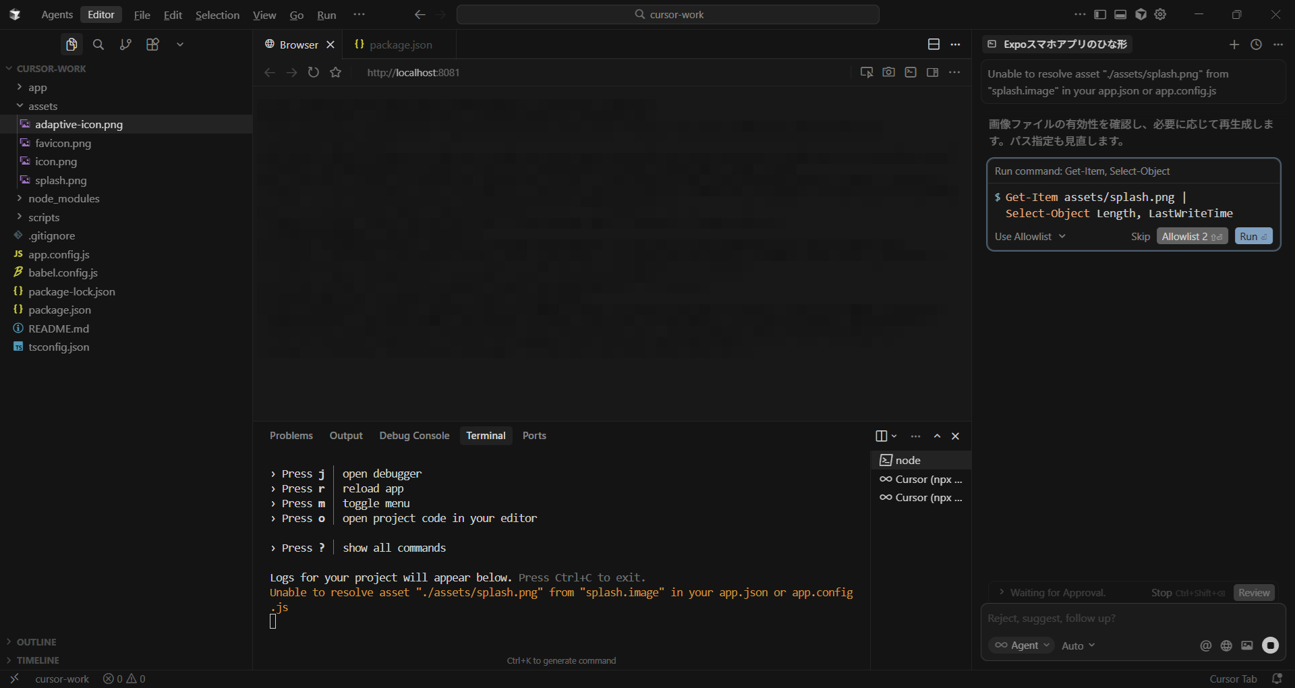The width and height of the screenshot is (1295, 688).
Task: Open the Selection menu
Action: 217,15
